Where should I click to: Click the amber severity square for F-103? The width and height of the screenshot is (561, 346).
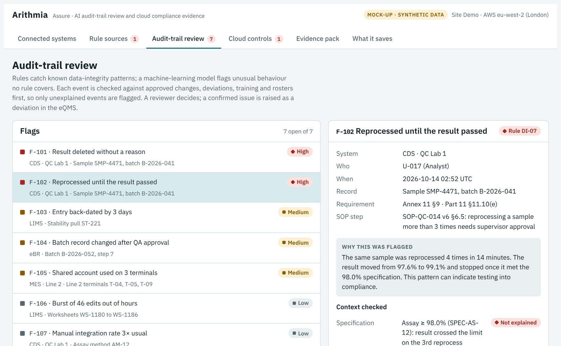(22, 212)
